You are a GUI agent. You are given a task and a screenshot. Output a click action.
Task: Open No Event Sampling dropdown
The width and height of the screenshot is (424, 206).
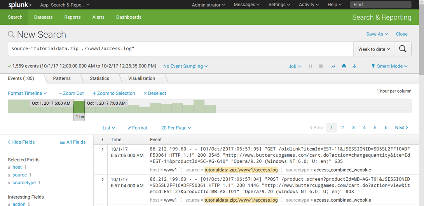tap(185, 66)
